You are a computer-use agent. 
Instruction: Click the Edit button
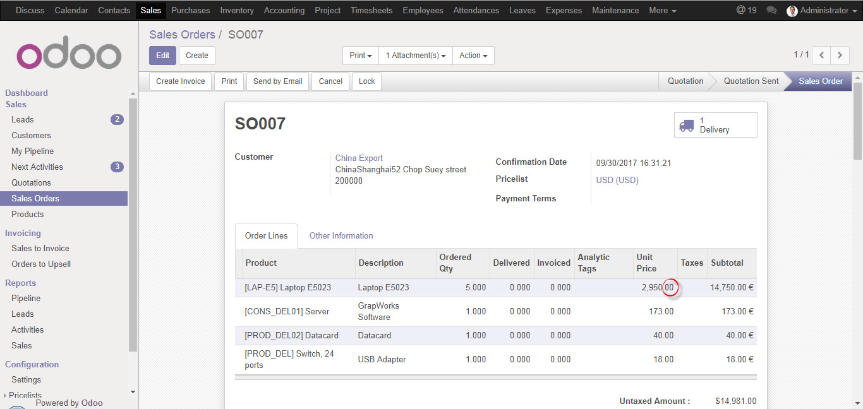[162, 56]
